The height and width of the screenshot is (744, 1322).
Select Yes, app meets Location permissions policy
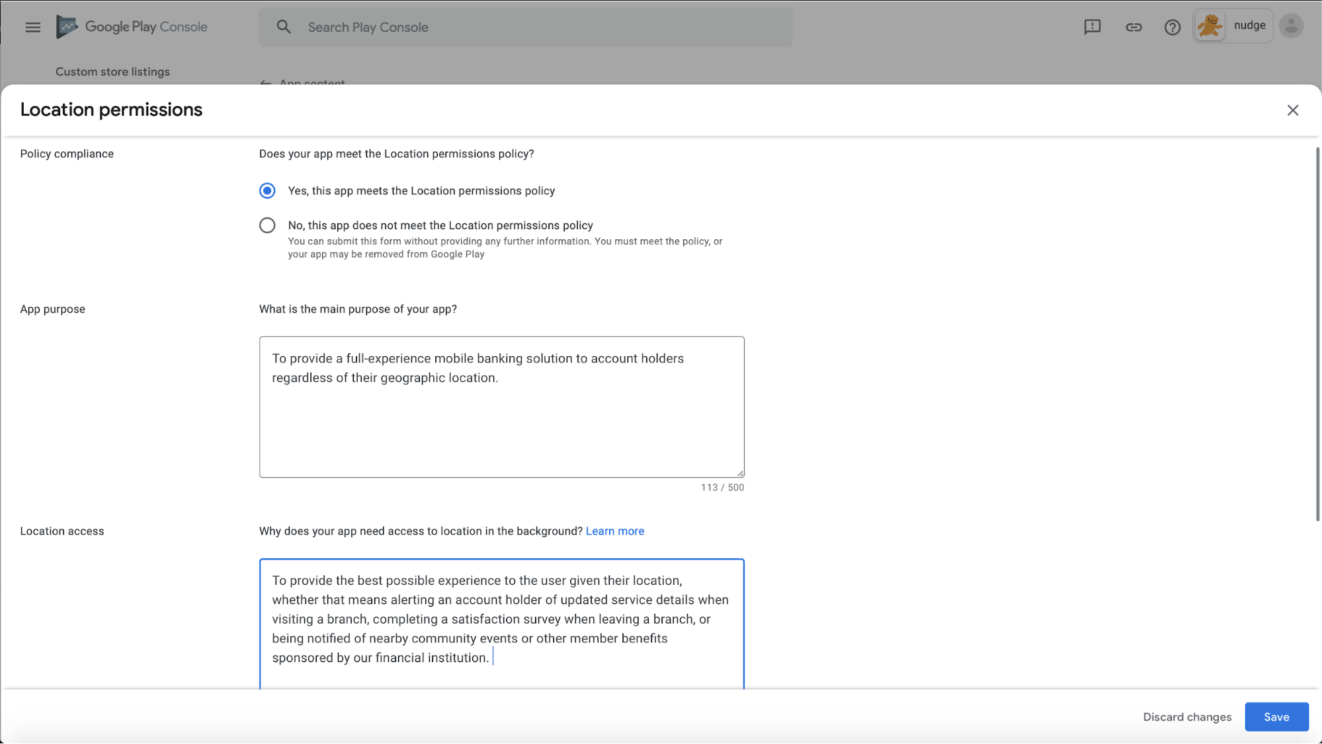[x=267, y=191]
